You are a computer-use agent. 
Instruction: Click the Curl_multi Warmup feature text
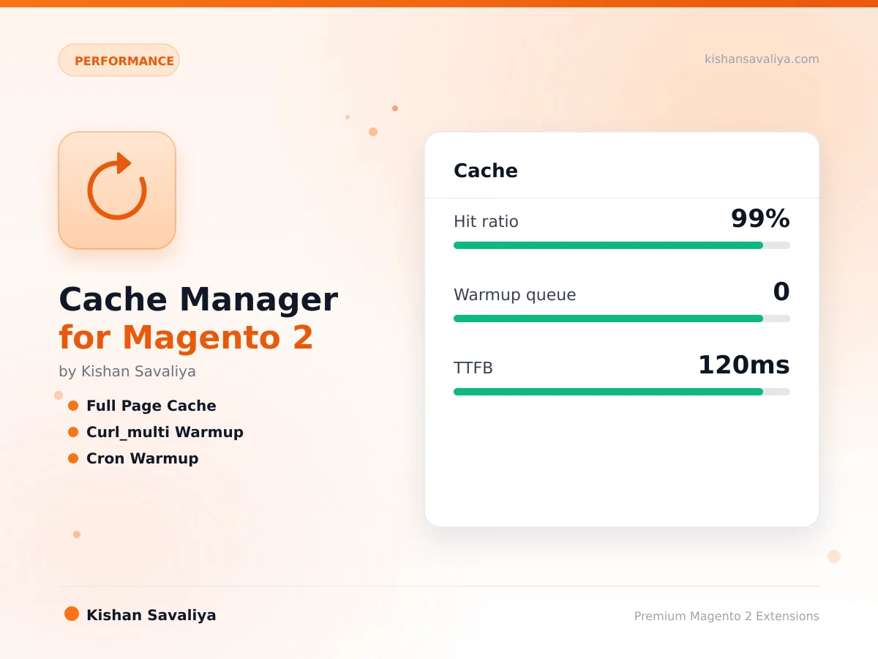click(165, 432)
